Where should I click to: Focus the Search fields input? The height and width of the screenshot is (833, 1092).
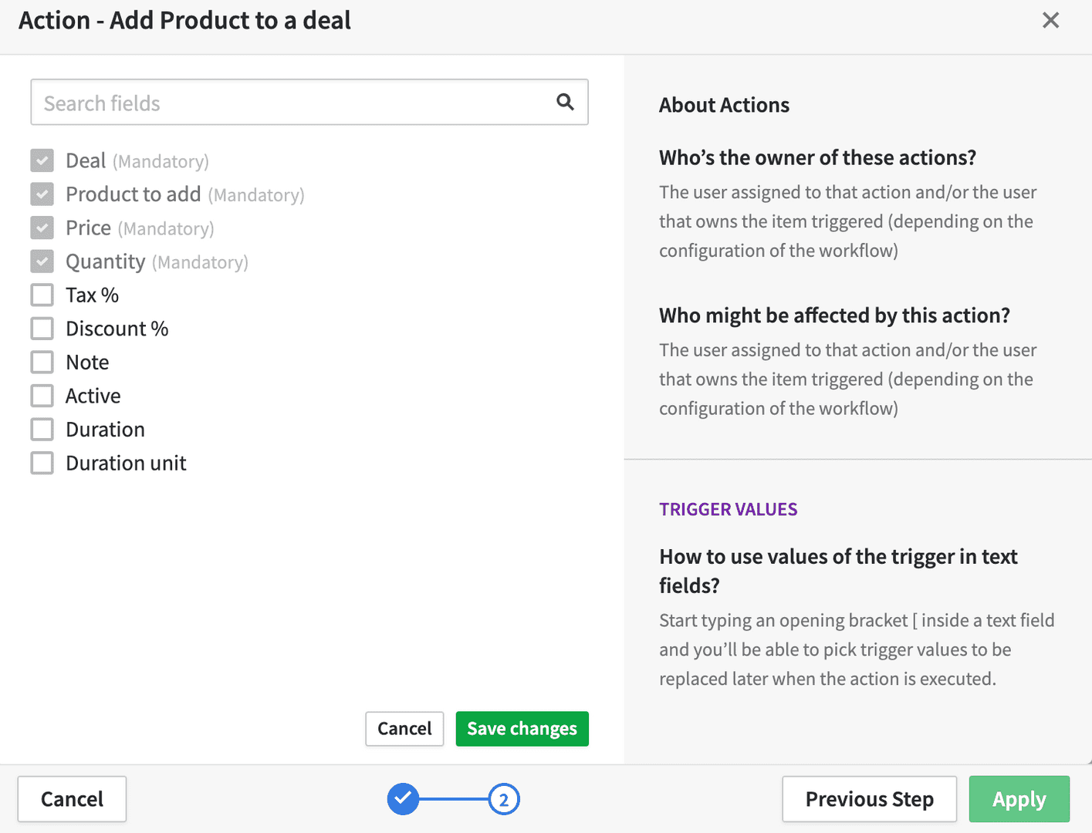[x=309, y=102]
